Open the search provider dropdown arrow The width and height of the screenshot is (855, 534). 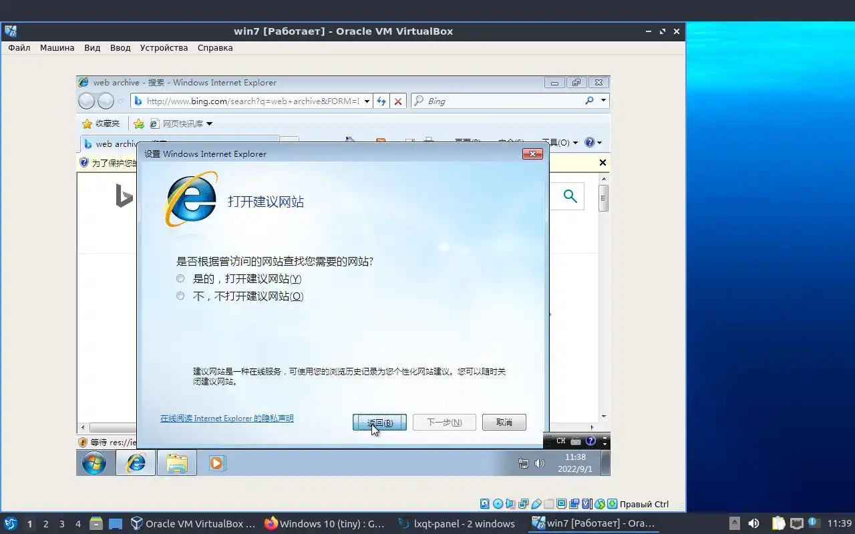click(x=604, y=101)
